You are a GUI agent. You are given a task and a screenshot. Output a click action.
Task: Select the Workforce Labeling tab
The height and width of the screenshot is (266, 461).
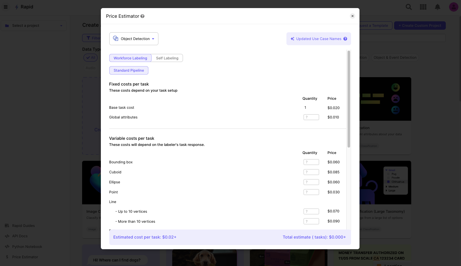(130, 58)
